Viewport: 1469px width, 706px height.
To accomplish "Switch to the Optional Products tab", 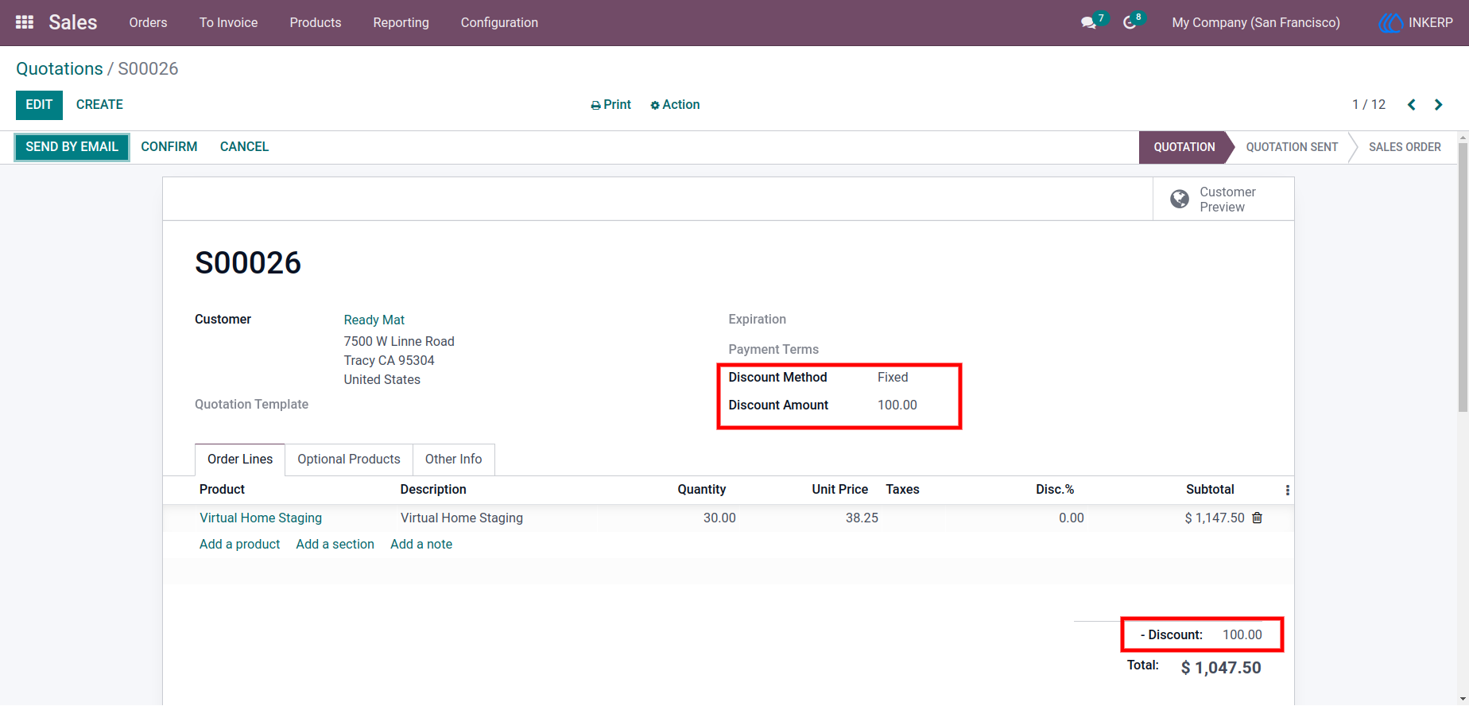I will tap(349, 460).
